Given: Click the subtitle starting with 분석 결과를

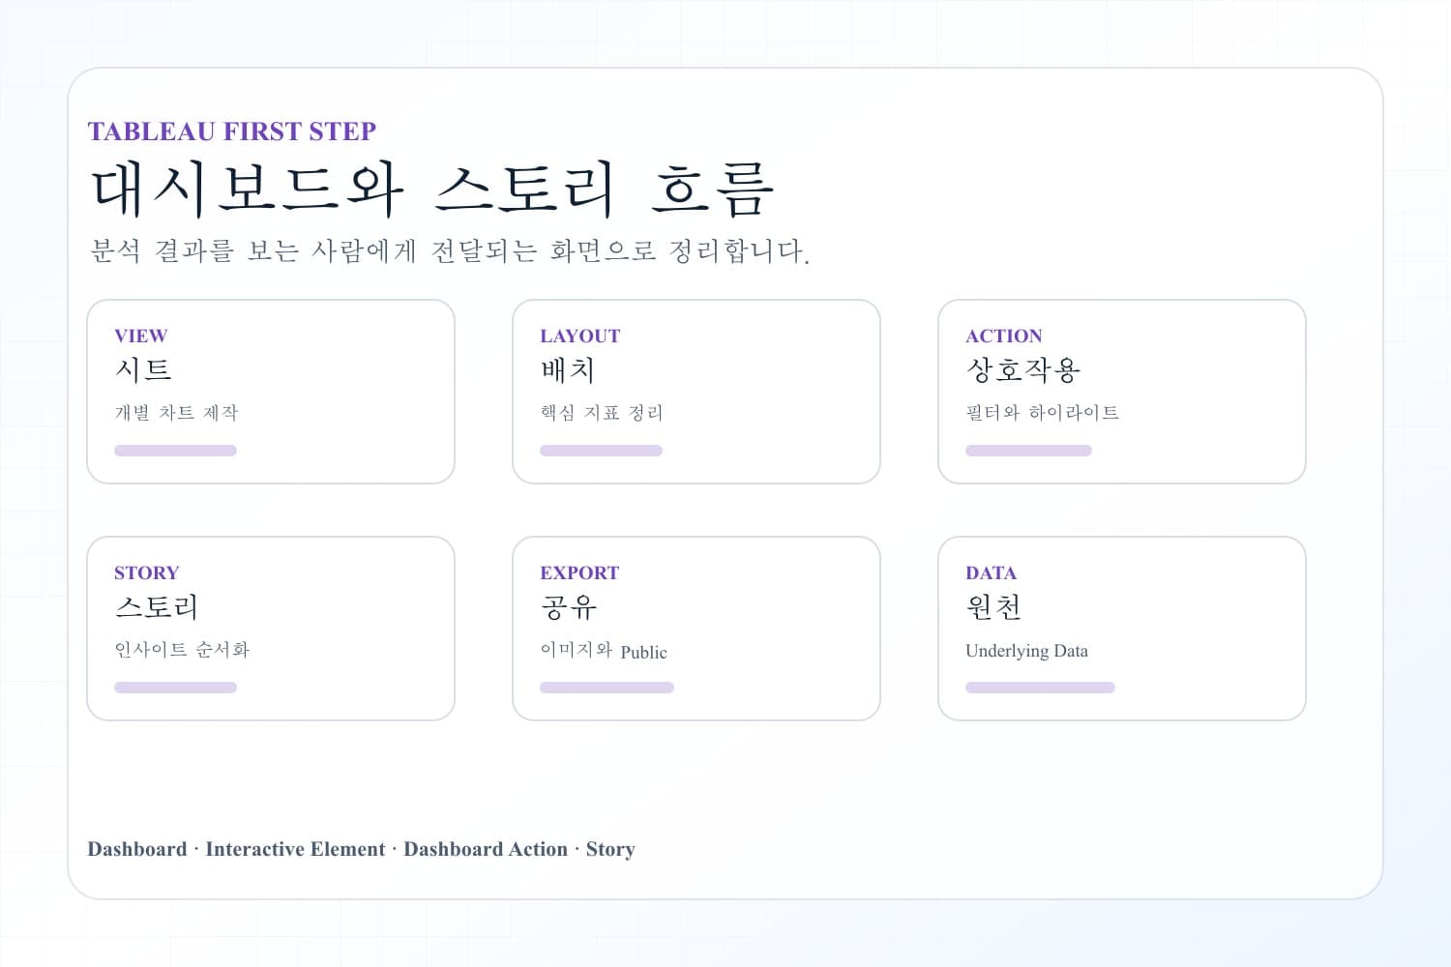Looking at the screenshot, I should click(450, 251).
